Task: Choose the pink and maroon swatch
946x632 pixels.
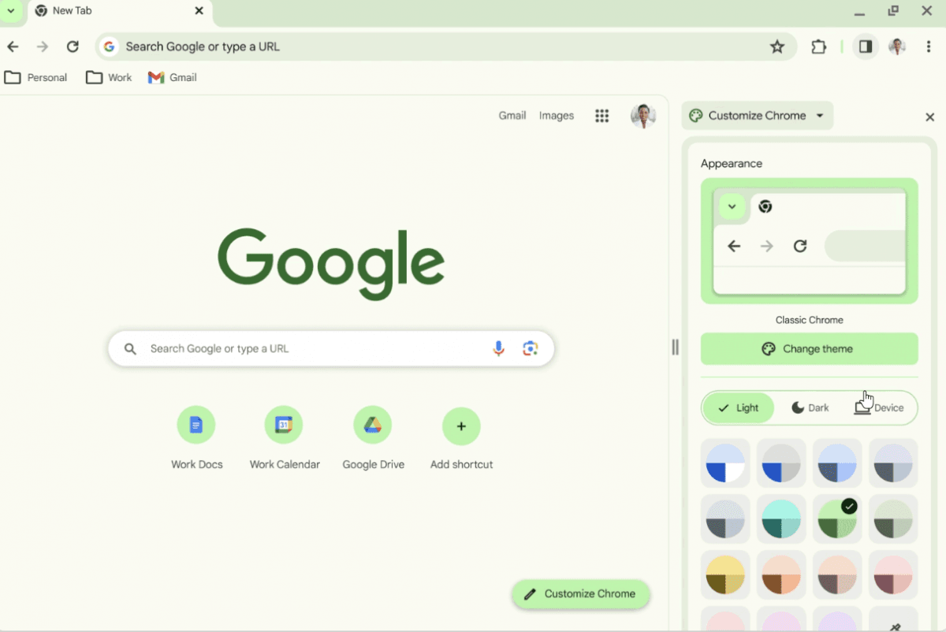Action: point(893,575)
